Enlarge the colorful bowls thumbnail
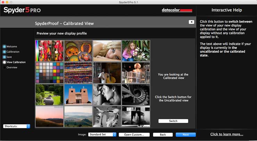 (x=78, y=51)
